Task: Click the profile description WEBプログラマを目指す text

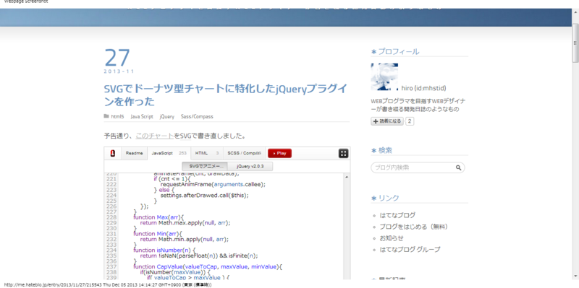Action: 418,105
